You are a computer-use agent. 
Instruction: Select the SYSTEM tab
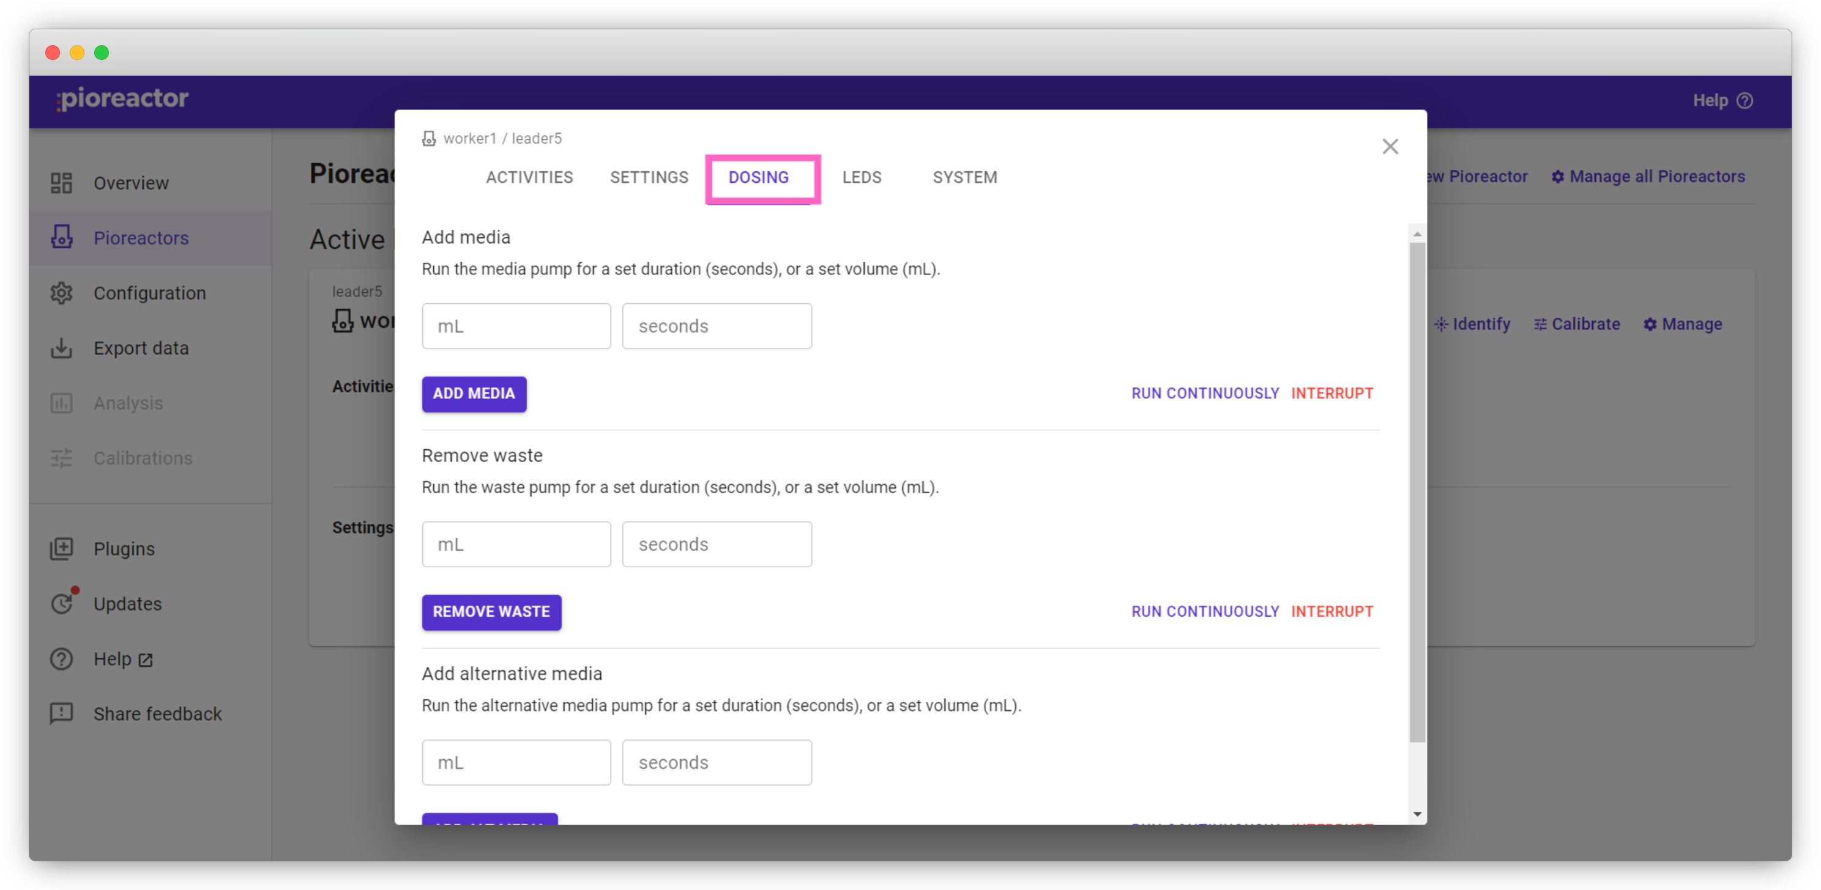pos(964,177)
